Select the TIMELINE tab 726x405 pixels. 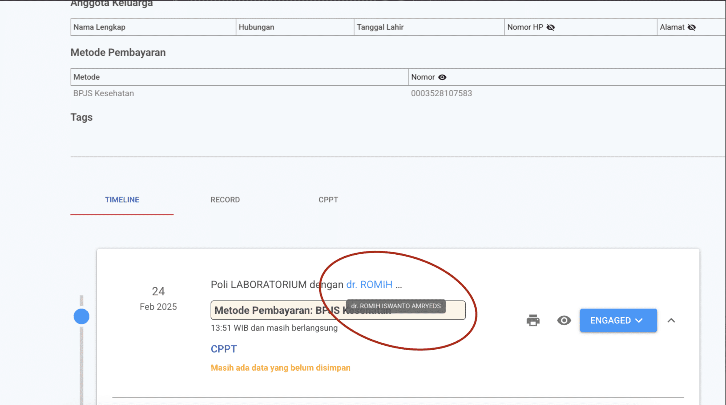click(122, 200)
